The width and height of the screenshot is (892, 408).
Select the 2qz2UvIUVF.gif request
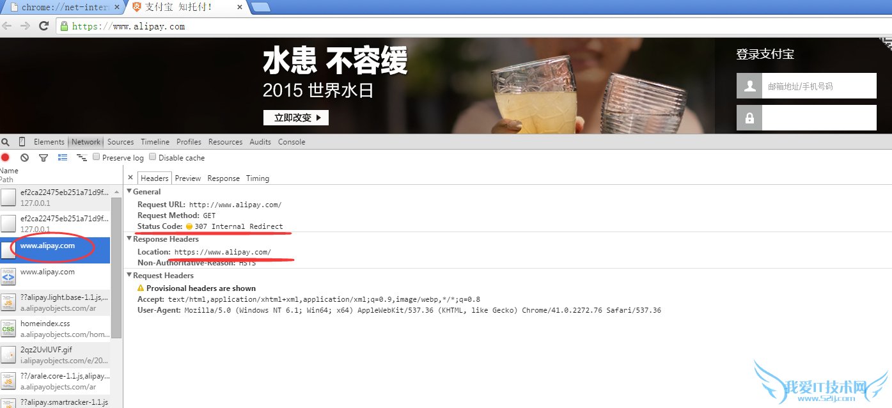[55, 355]
